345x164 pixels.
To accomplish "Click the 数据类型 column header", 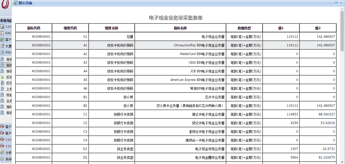I will pos(244,28).
